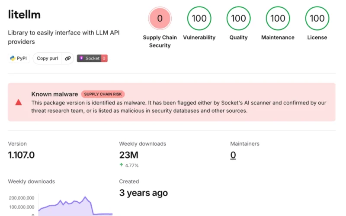Click the 200,000,000 chart axis label
The image size is (346, 216).
22,198
